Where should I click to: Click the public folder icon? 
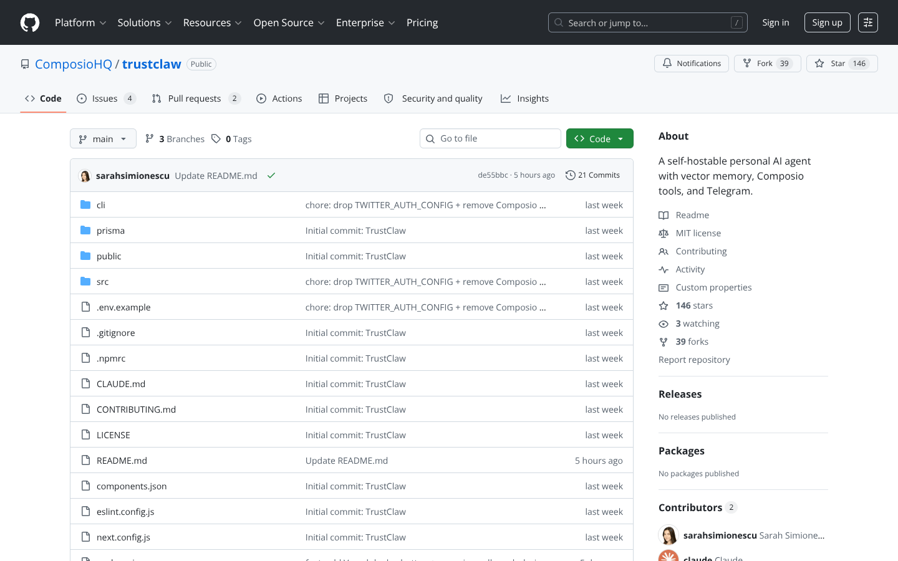tap(85, 256)
